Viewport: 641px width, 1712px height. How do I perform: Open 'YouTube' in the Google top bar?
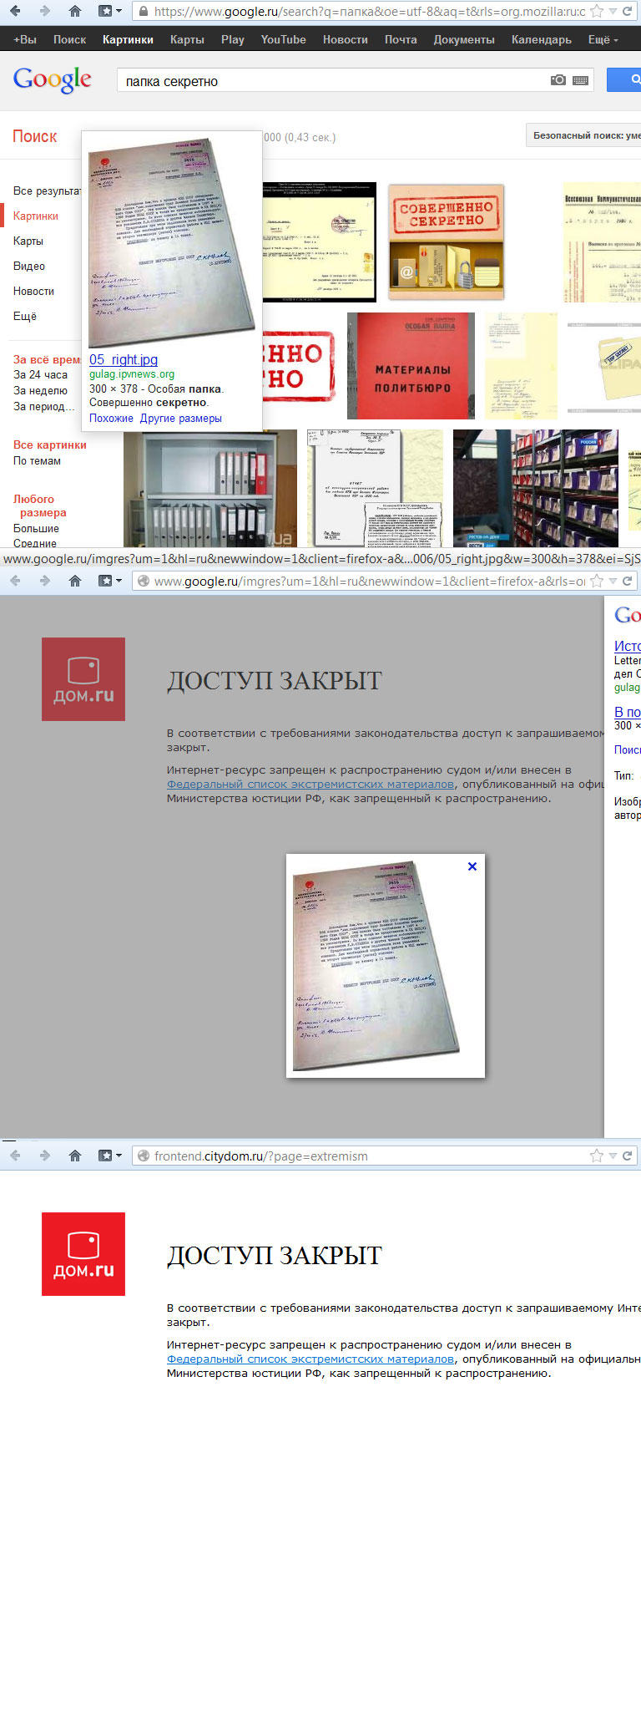coord(283,39)
